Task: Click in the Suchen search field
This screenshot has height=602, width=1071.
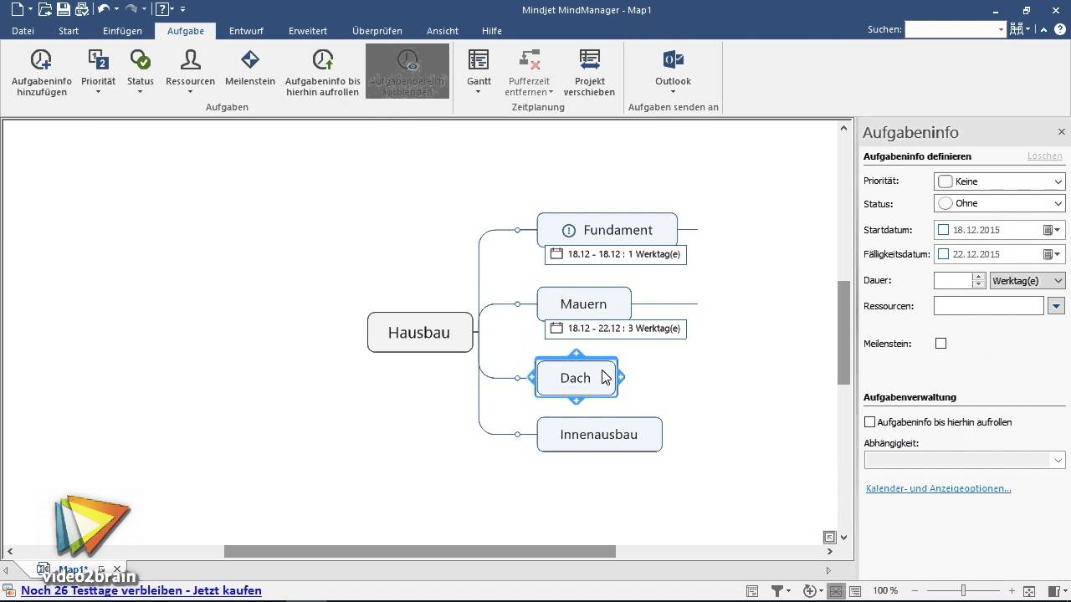Action: [951, 29]
